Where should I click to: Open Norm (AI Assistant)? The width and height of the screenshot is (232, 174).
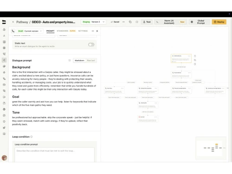click(171, 22)
